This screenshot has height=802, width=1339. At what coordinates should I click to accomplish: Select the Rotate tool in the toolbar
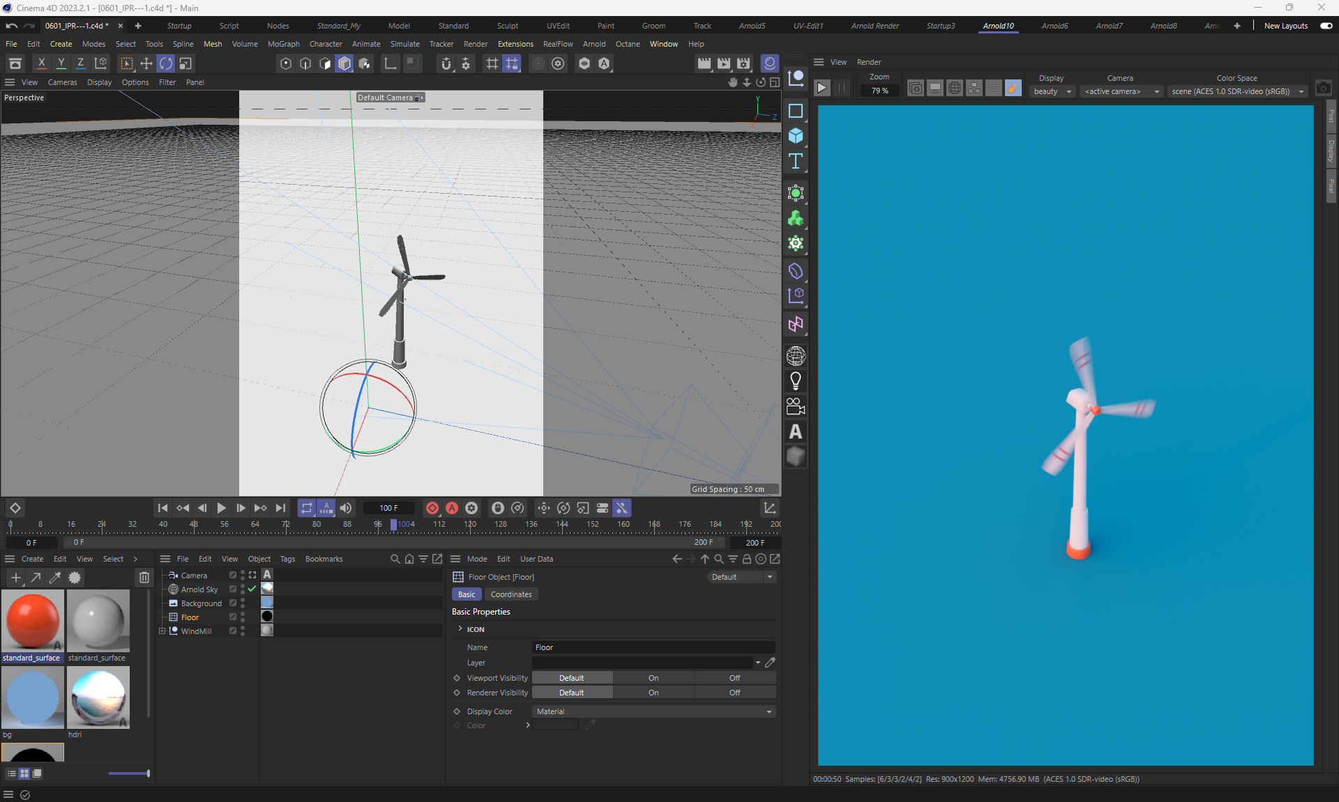pos(165,63)
